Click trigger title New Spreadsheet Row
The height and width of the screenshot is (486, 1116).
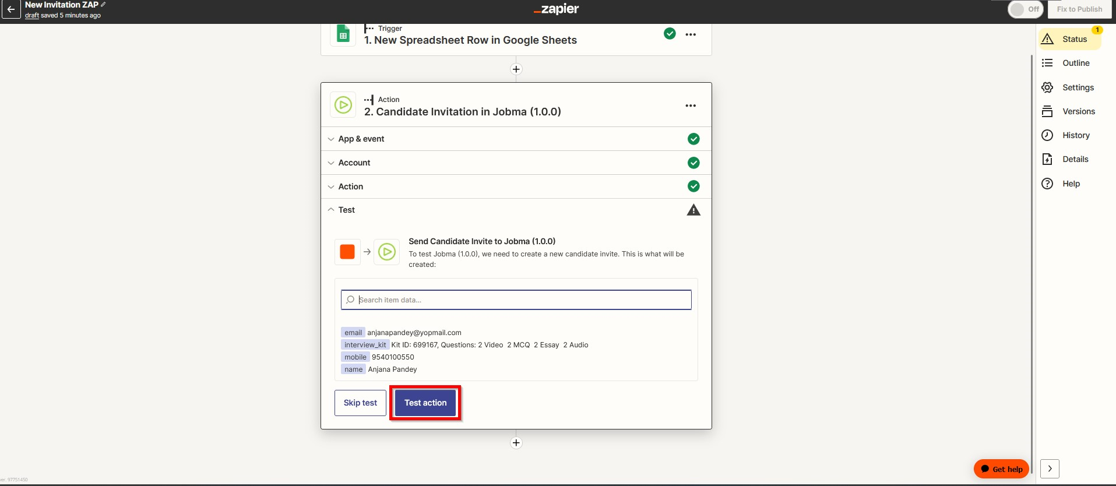[x=470, y=40]
